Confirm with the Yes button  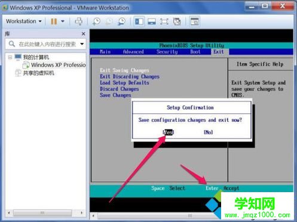click(169, 132)
